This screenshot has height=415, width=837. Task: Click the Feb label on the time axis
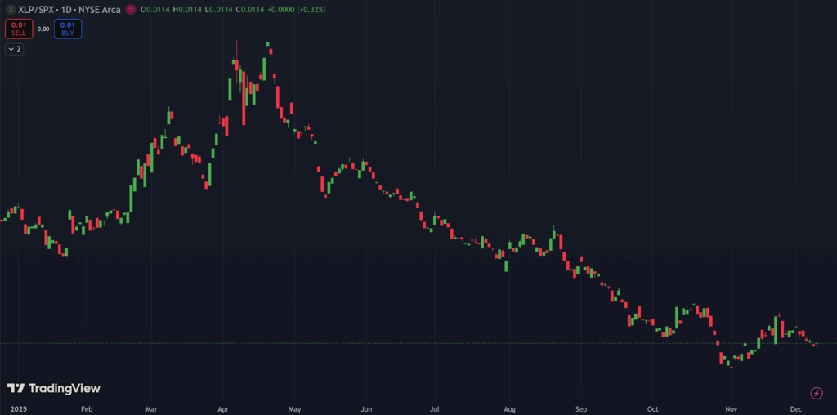click(x=87, y=408)
